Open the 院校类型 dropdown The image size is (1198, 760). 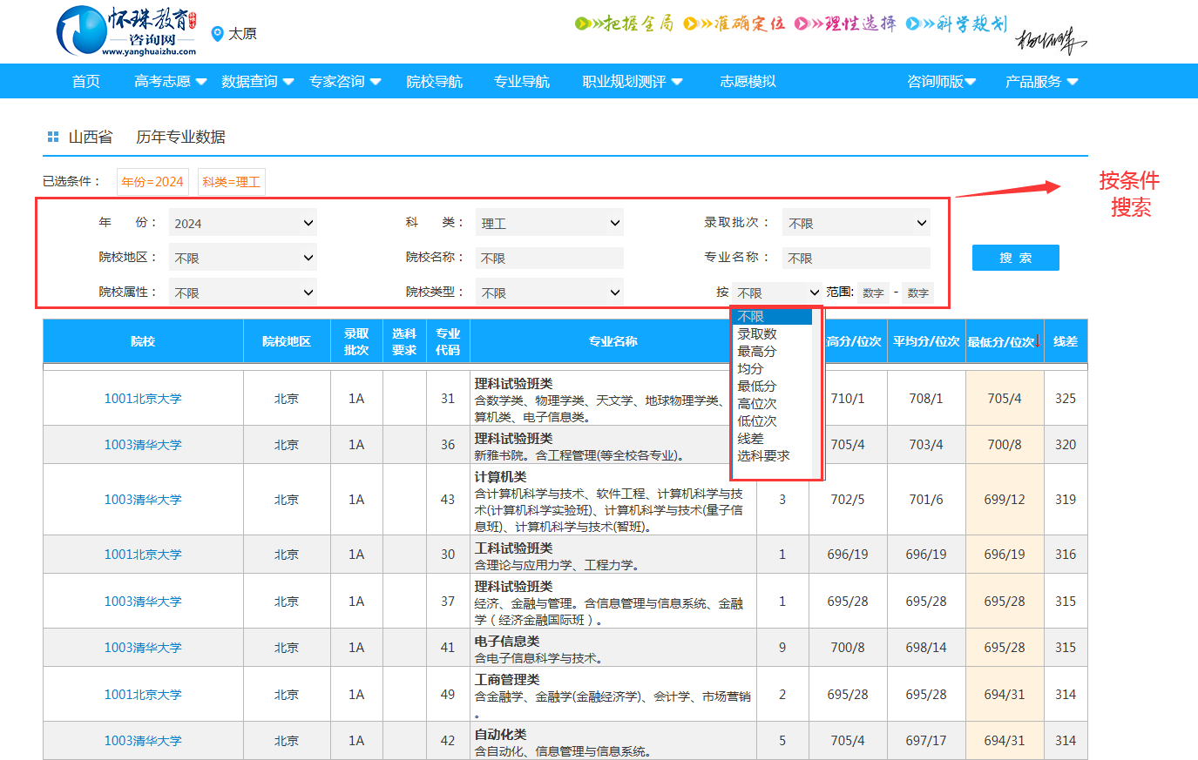pos(550,293)
